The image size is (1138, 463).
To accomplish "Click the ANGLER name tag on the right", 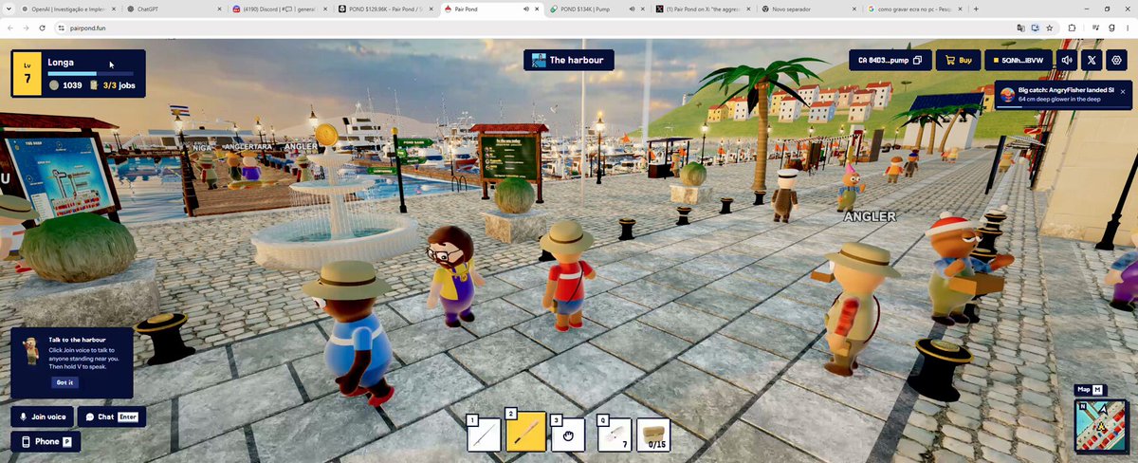I will 870,217.
